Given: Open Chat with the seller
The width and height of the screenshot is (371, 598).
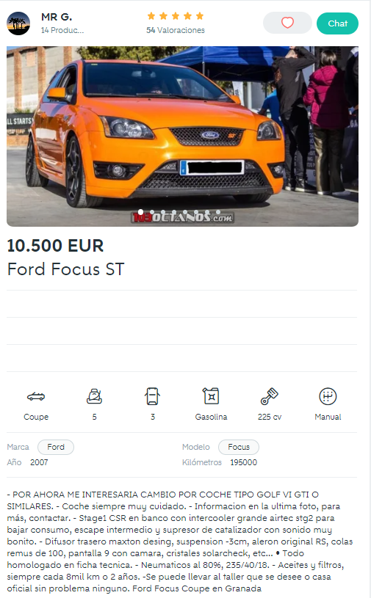Looking at the screenshot, I should pos(337,23).
